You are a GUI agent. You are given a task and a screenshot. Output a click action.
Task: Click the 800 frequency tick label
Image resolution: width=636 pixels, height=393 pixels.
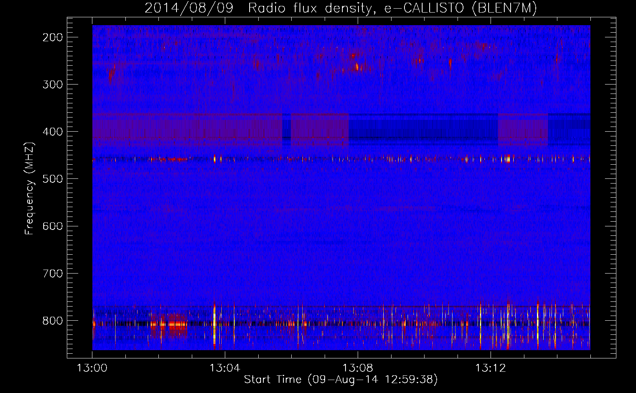(53, 320)
